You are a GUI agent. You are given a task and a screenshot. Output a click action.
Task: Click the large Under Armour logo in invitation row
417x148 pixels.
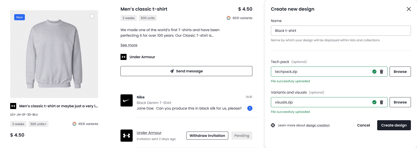point(127,136)
